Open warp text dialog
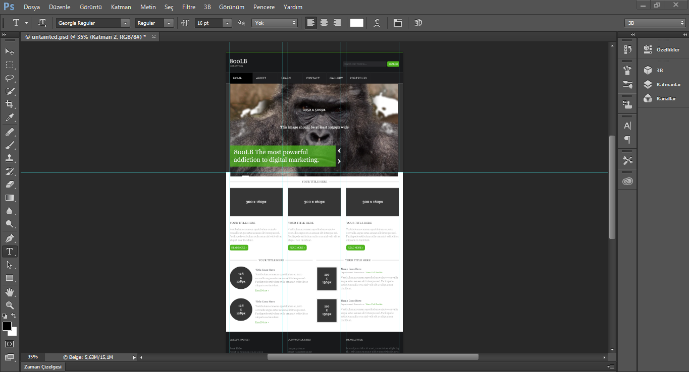 click(377, 23)
